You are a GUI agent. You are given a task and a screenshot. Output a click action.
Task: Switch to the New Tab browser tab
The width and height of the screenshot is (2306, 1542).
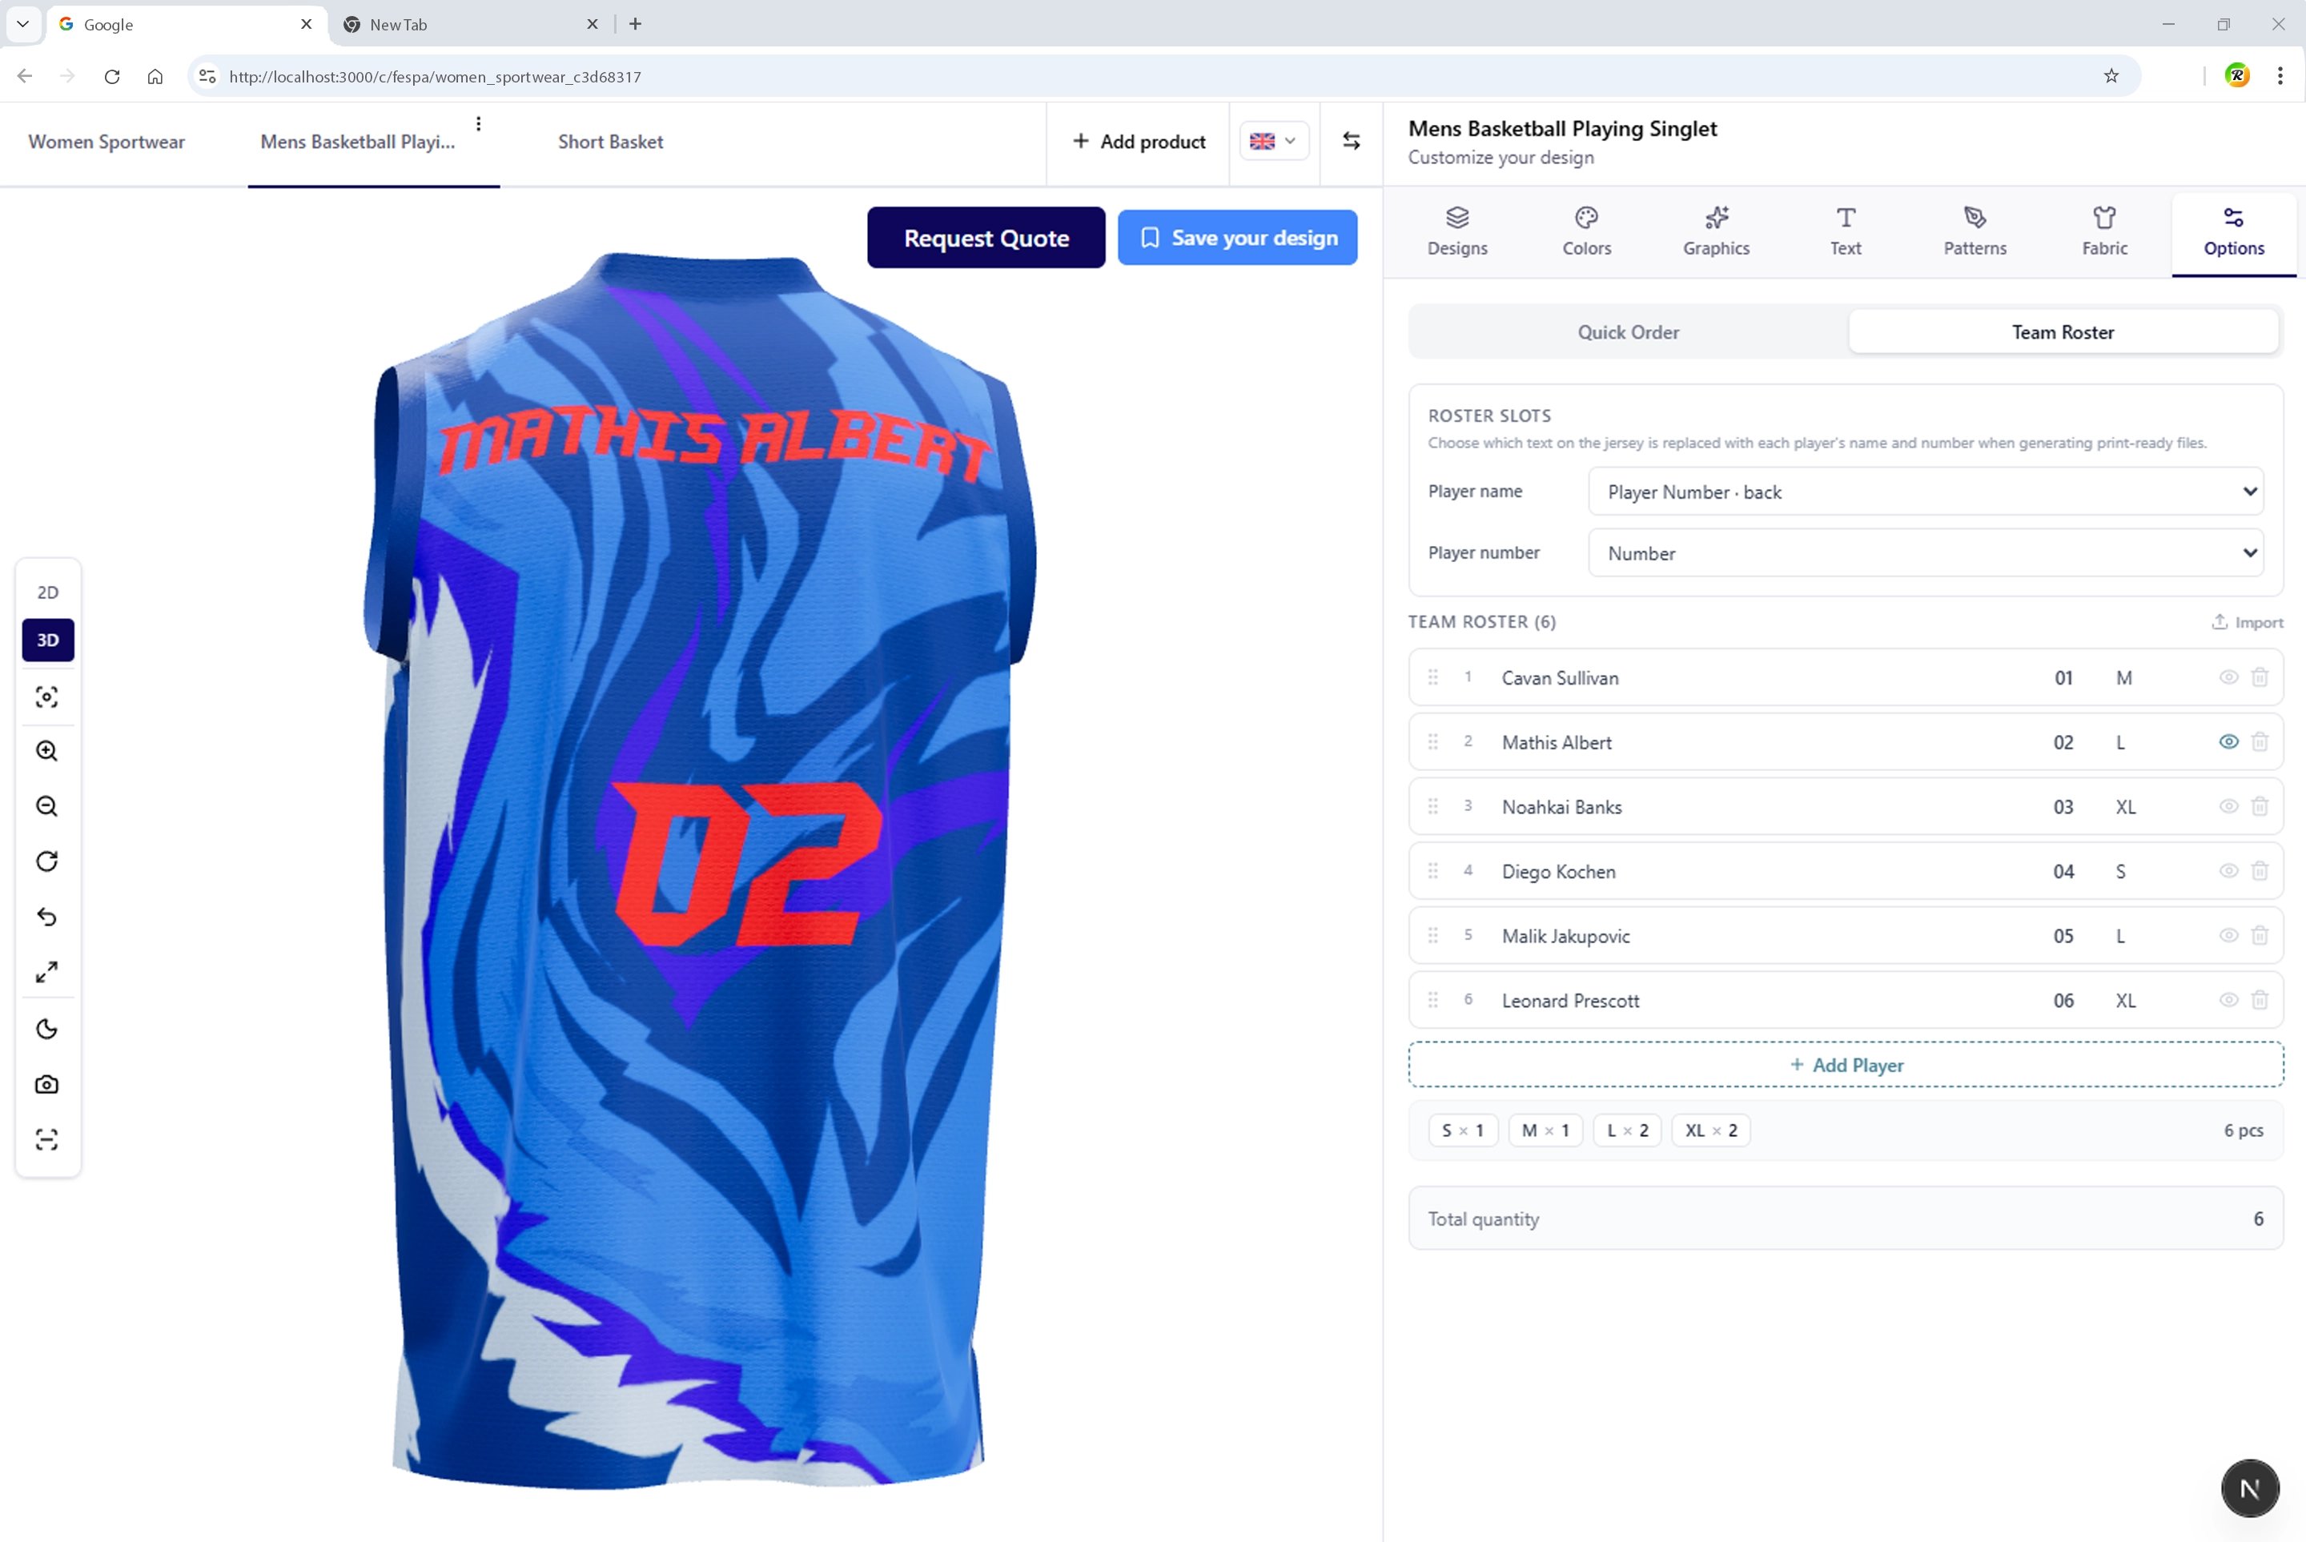[470, 23]
